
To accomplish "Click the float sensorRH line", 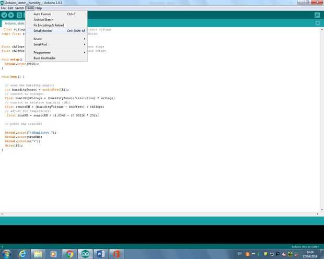I will point(54,107).
